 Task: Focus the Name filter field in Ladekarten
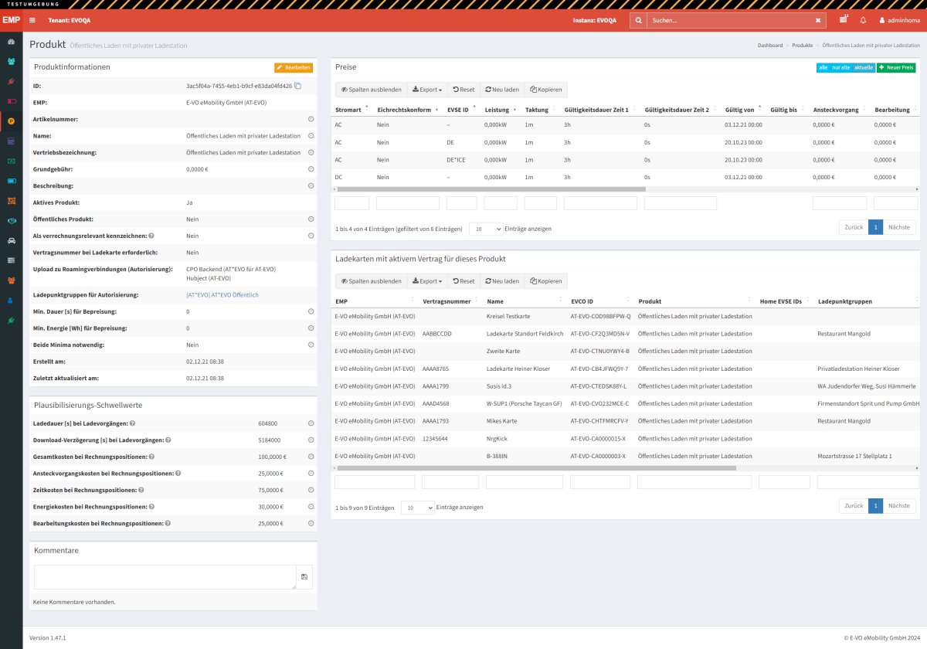525,482
